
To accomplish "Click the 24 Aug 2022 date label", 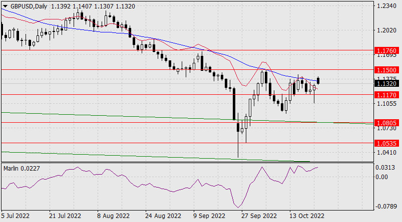I will [163, 216].
